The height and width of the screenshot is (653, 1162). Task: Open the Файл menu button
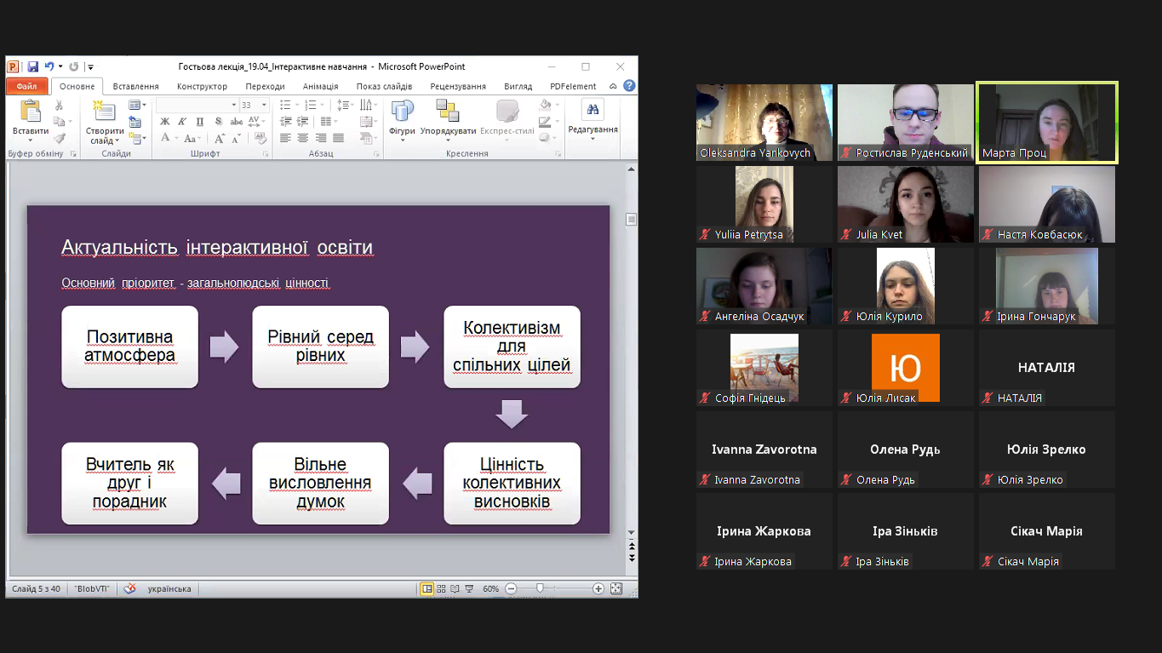point(26,86)
